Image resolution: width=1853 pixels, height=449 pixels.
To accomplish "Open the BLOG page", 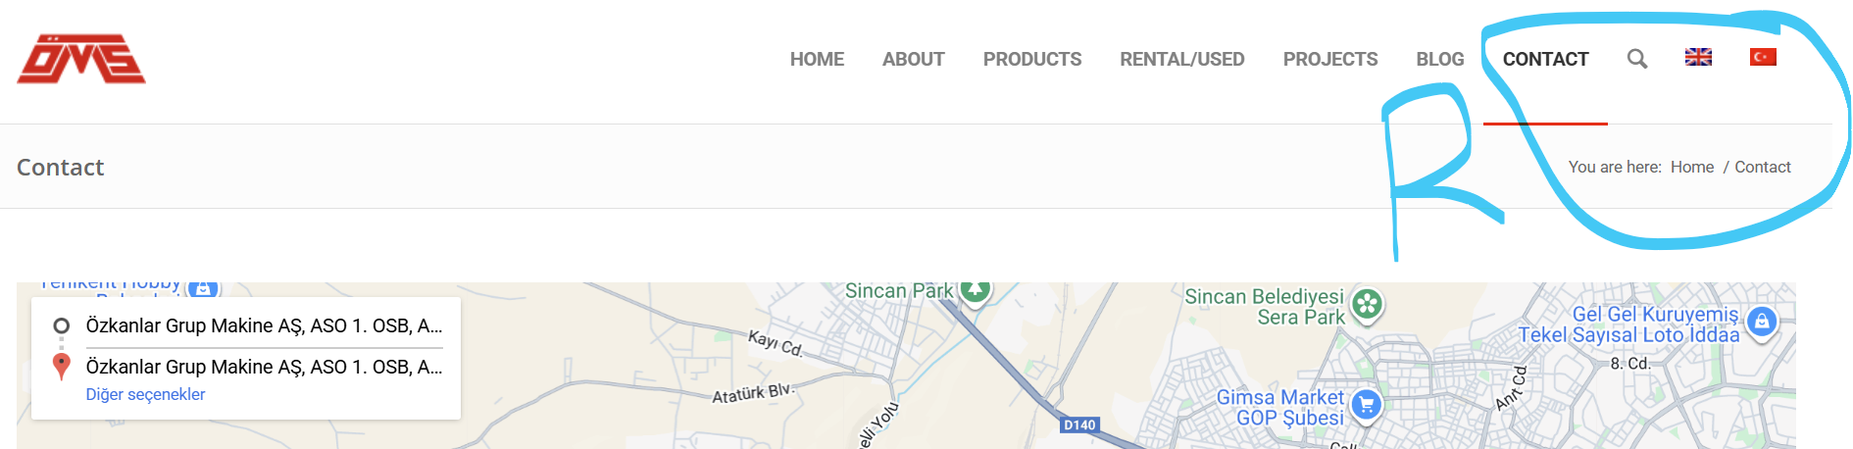I will pos(1440,59).
